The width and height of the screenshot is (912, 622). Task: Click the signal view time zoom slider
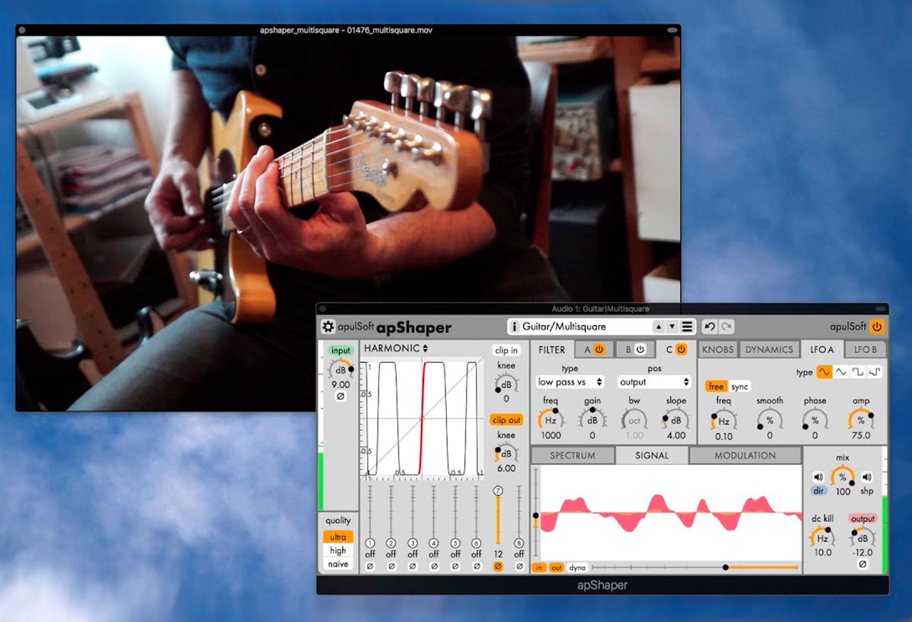point(695,567)
